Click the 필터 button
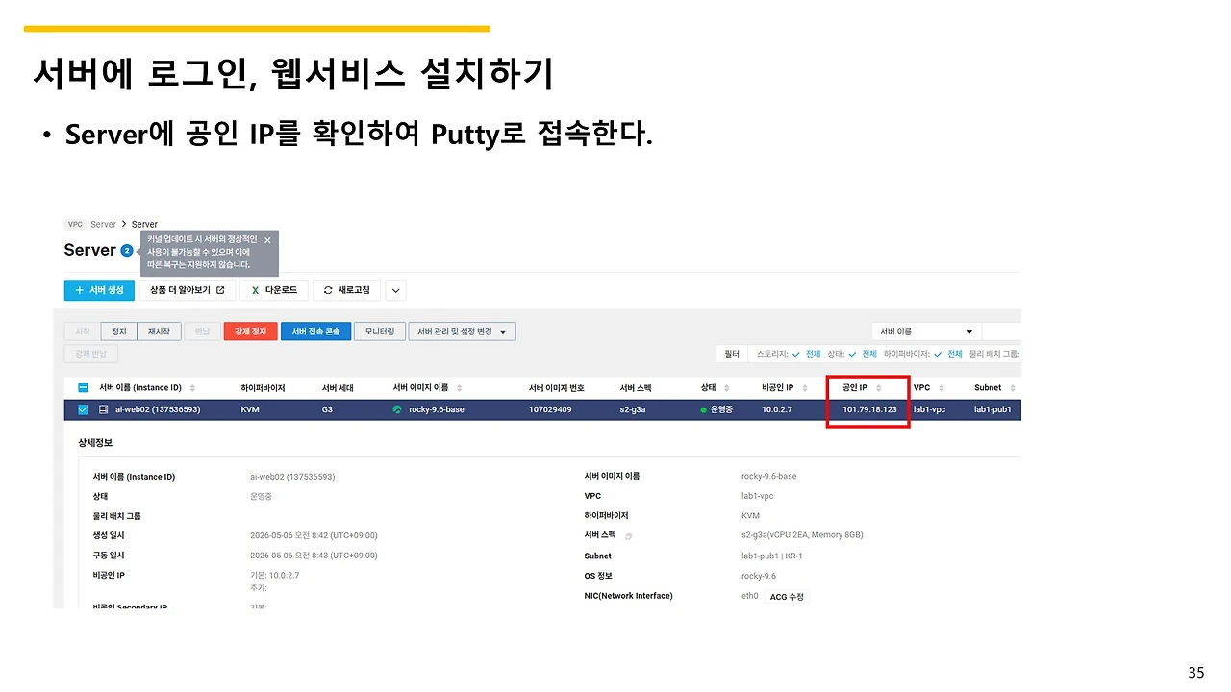Screen dimensions: 1231x692 coord(732,354)
